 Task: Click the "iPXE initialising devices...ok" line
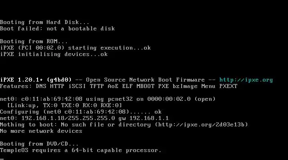pyautogui.click(x=54, y=54)
